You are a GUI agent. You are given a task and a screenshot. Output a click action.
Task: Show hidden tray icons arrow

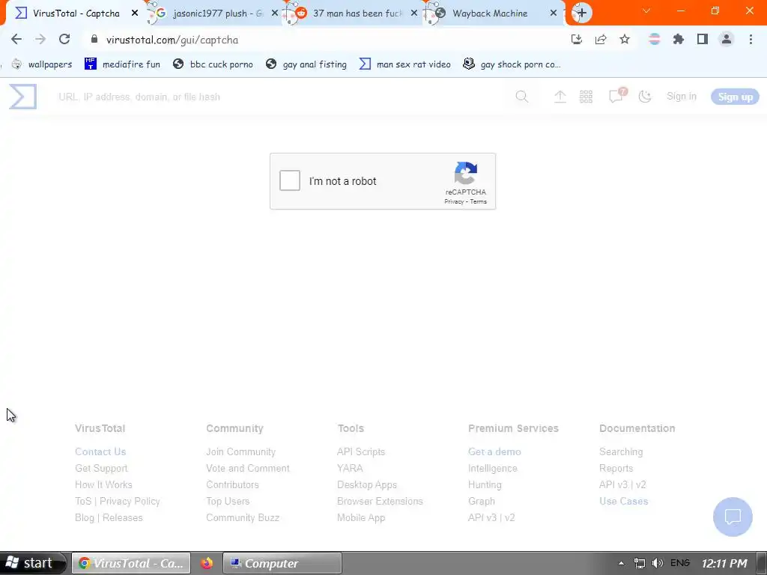coord(621,563)
